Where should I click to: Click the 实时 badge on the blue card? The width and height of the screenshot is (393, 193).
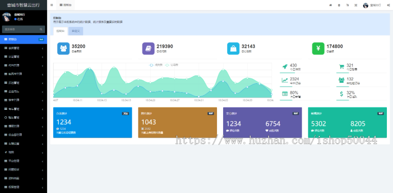(x=126, y=114)
